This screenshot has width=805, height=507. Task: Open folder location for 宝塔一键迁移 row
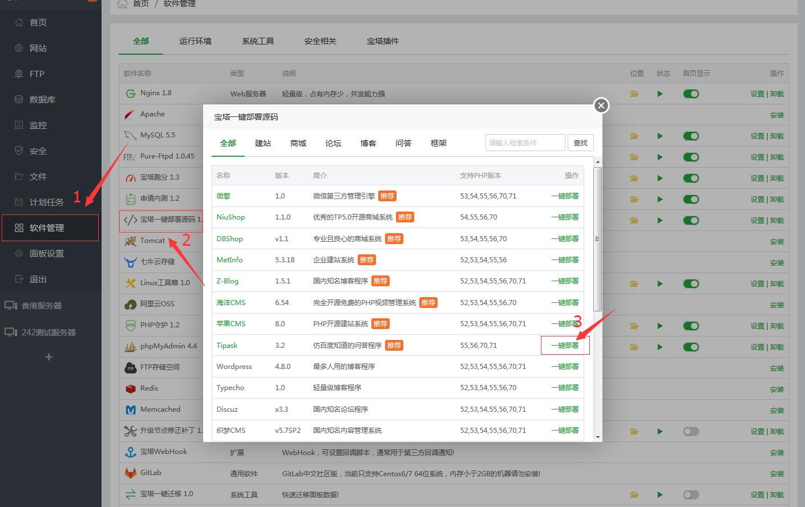pos(634,494)
